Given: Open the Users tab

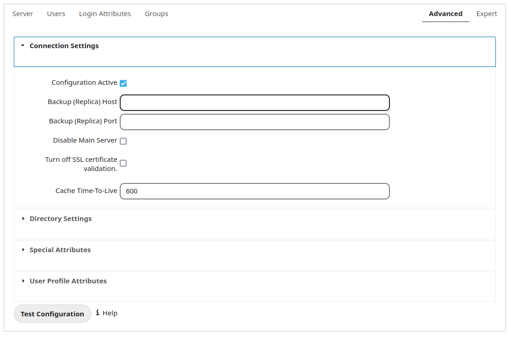Looking at the screenshot, I should 56,14.
